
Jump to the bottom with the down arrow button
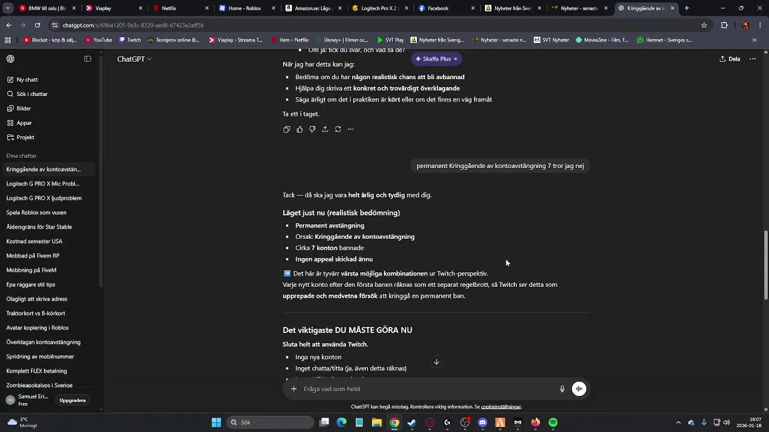click(x=436, y=361)
